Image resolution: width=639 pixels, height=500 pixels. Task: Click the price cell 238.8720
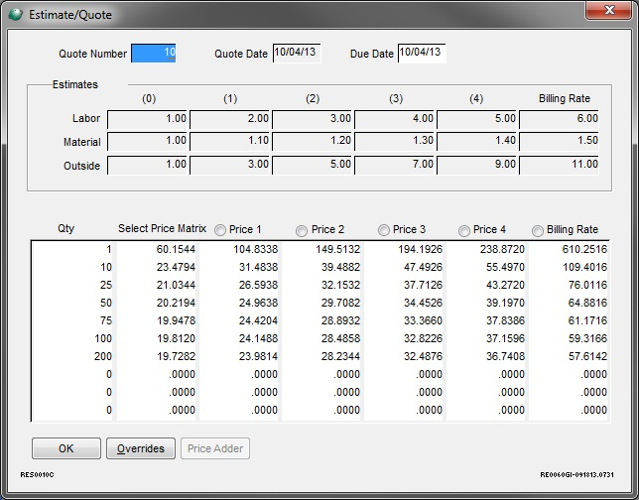pyautogui.click(x=486, y=249)
